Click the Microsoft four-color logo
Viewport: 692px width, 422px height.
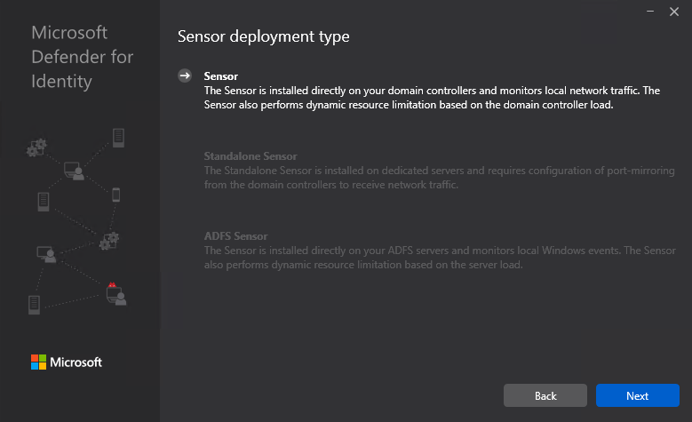tap(38, 362)
